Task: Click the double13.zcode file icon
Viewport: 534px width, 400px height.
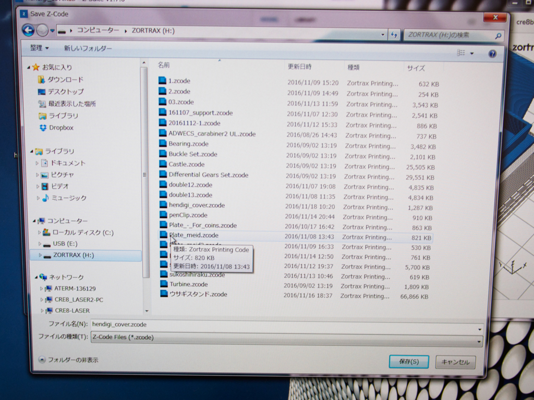Action: click(163, 195)
